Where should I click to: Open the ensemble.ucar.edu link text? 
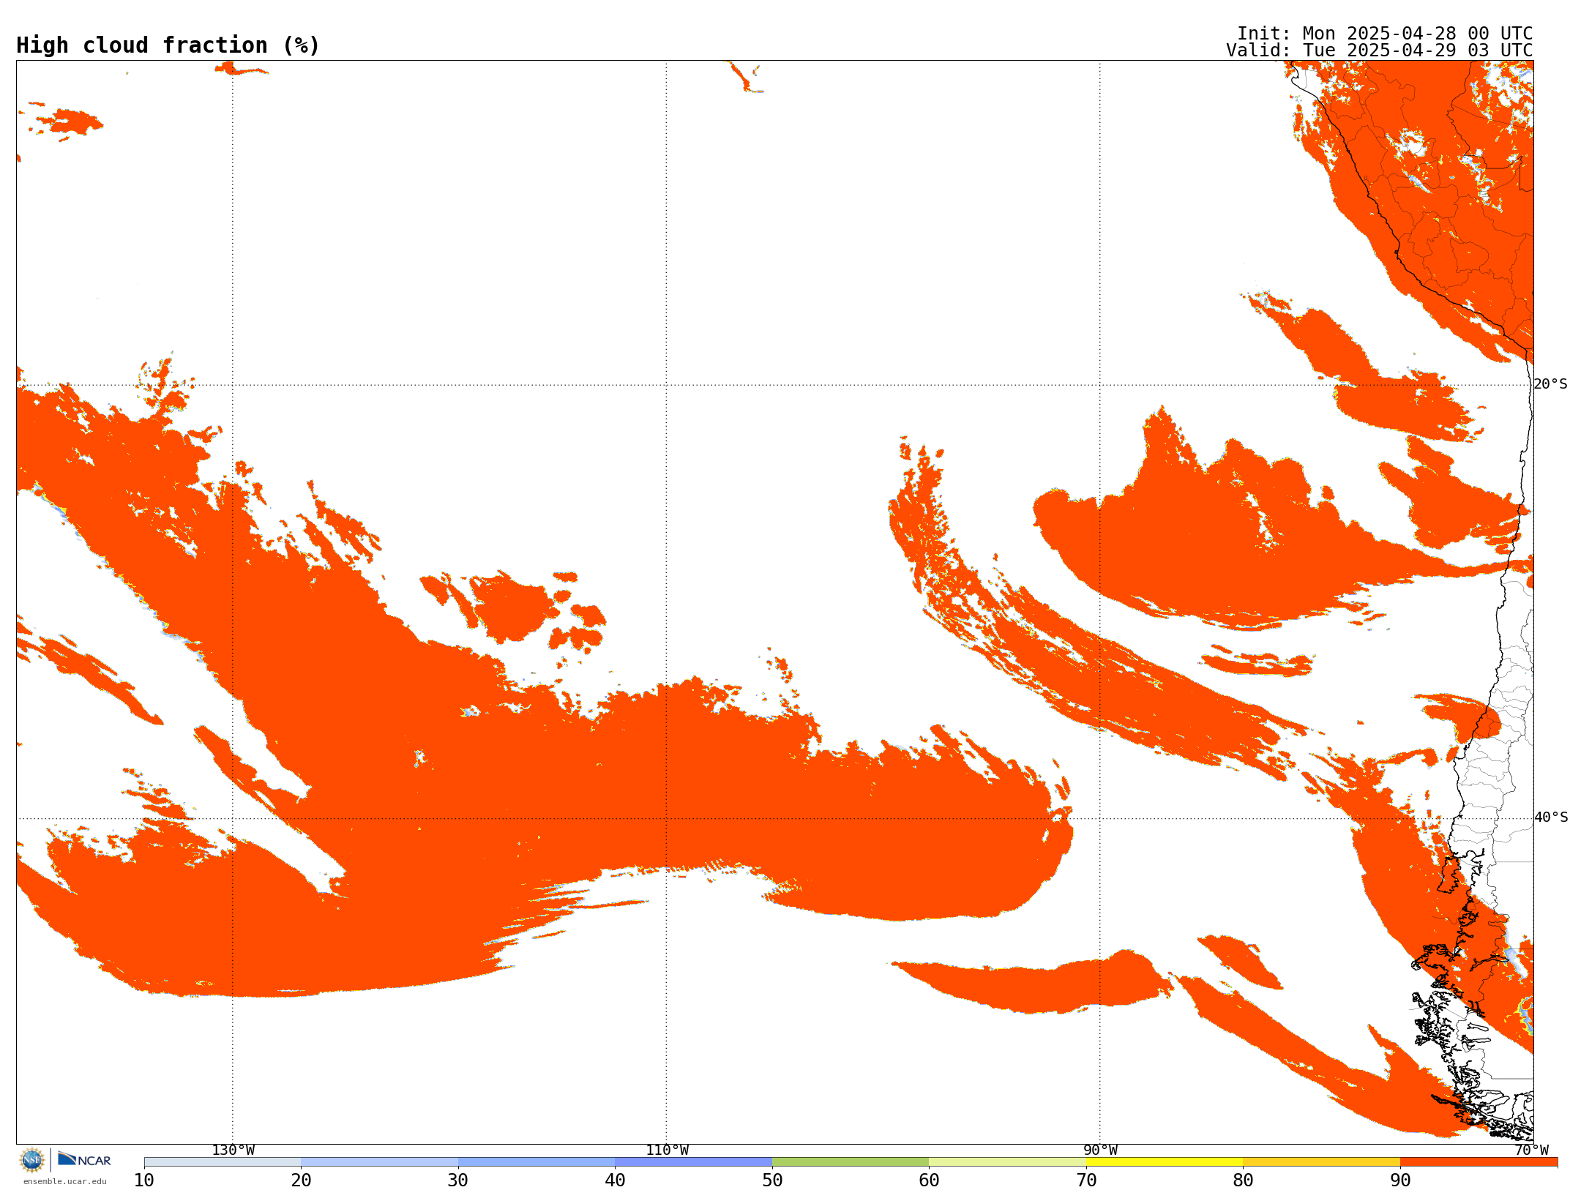65,1181
